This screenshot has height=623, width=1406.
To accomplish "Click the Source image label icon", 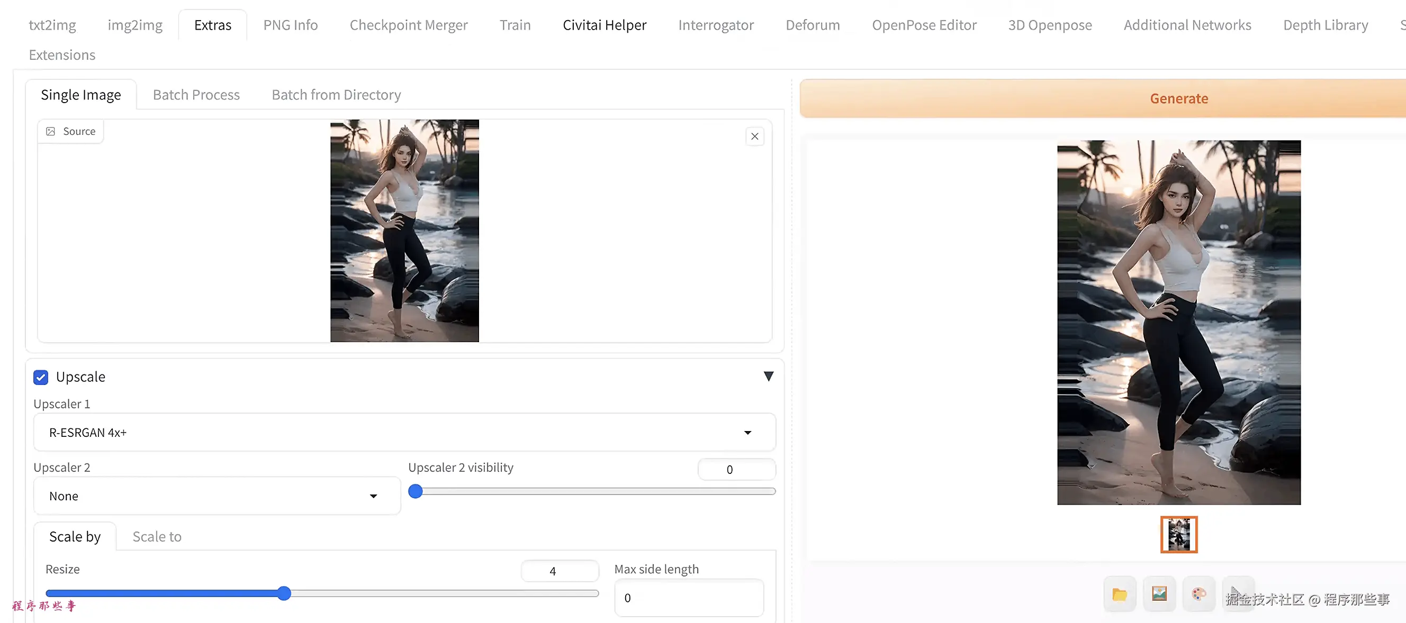I will point(51,131).
